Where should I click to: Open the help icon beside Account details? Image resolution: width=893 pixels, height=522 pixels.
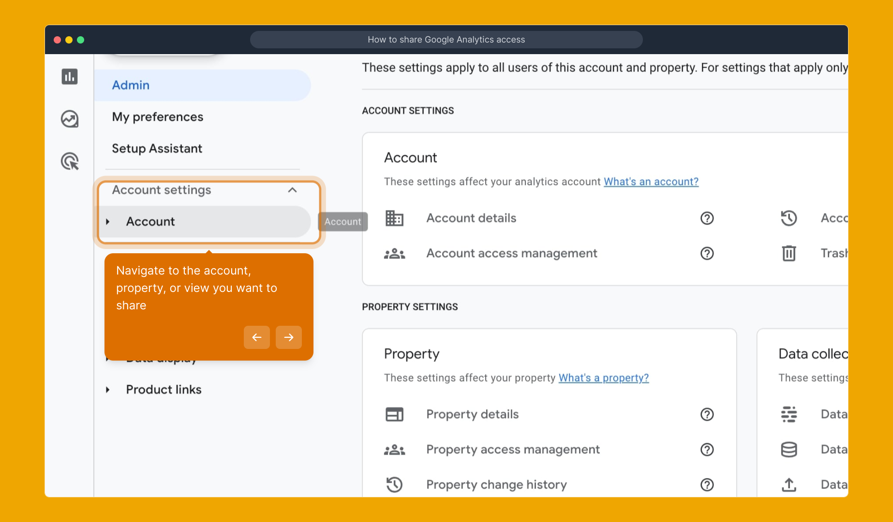pyautogui.click(x=707, y=218)
